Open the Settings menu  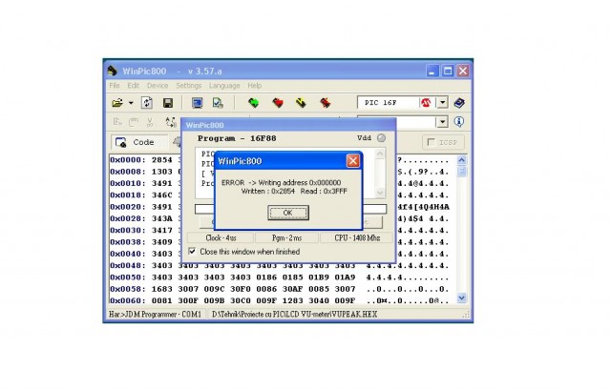tap(189, 85)
